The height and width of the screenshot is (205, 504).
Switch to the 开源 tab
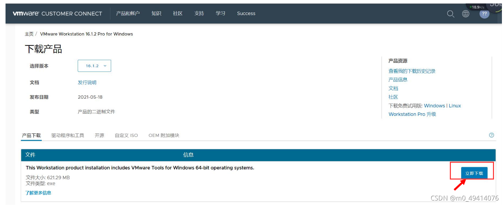99,136
